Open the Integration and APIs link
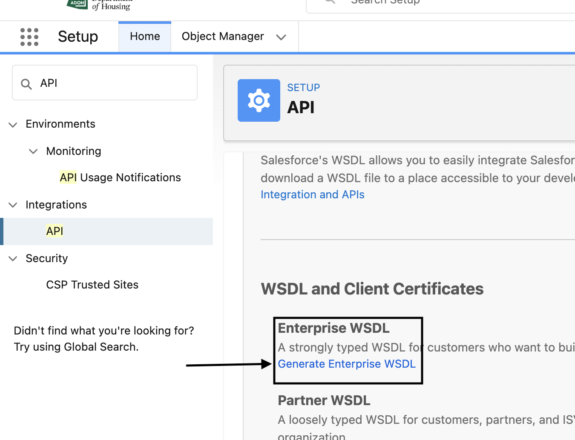The image size is (575, 440). pyautogui.click(x=313, y=194)
